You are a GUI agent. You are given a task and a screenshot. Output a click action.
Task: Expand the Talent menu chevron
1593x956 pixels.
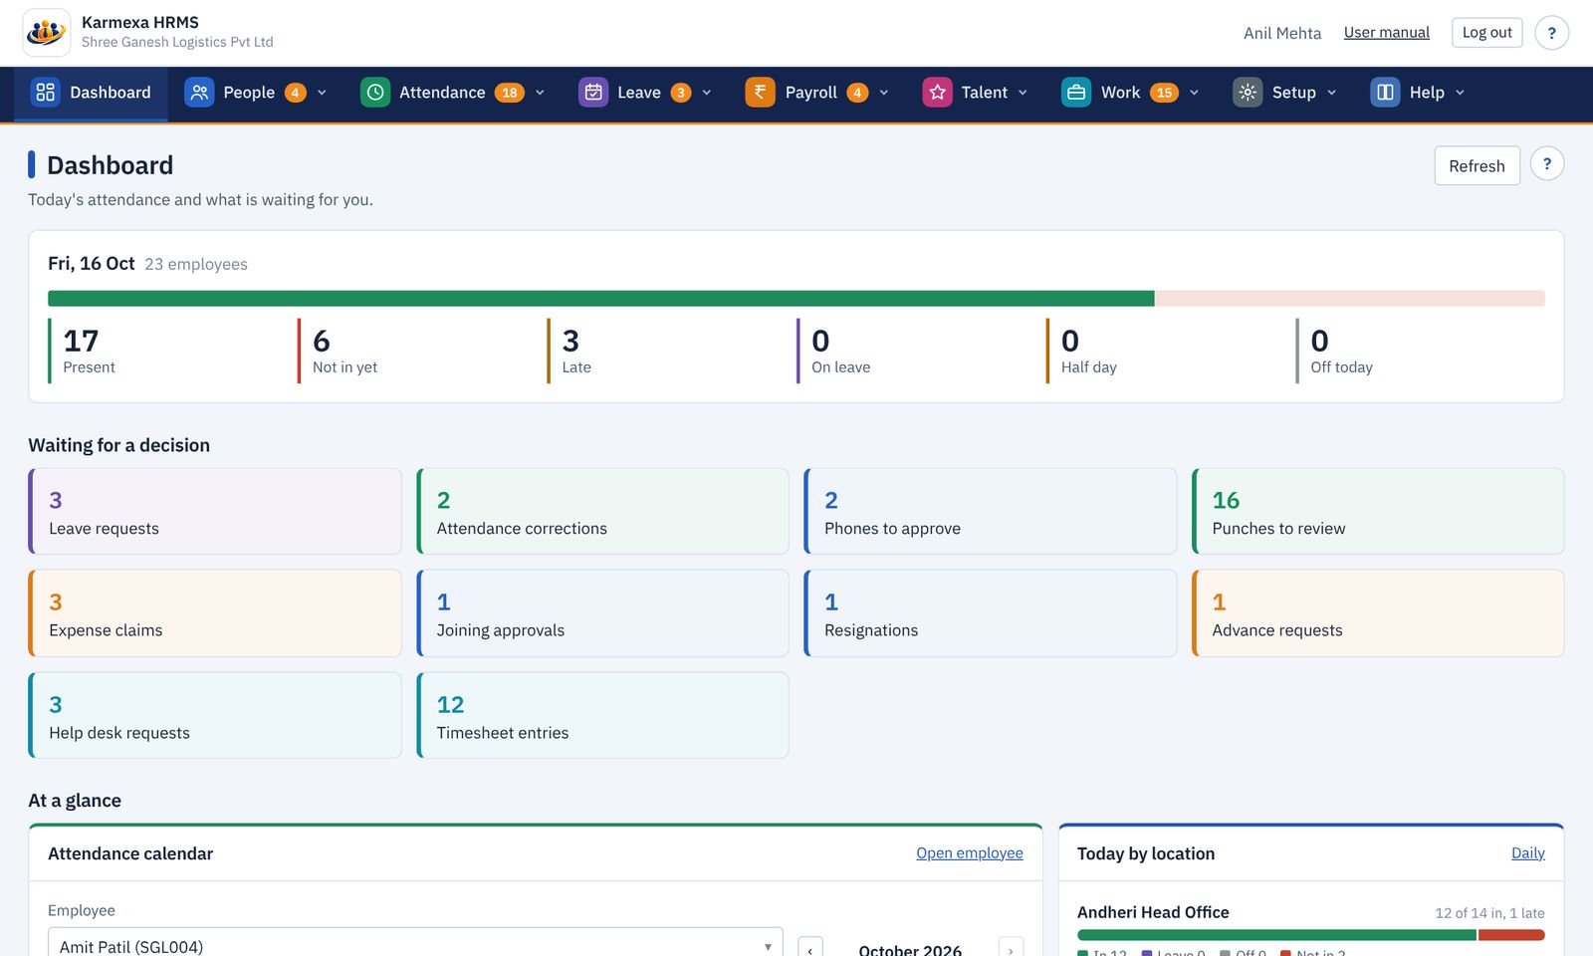[x=1023, y=93]
